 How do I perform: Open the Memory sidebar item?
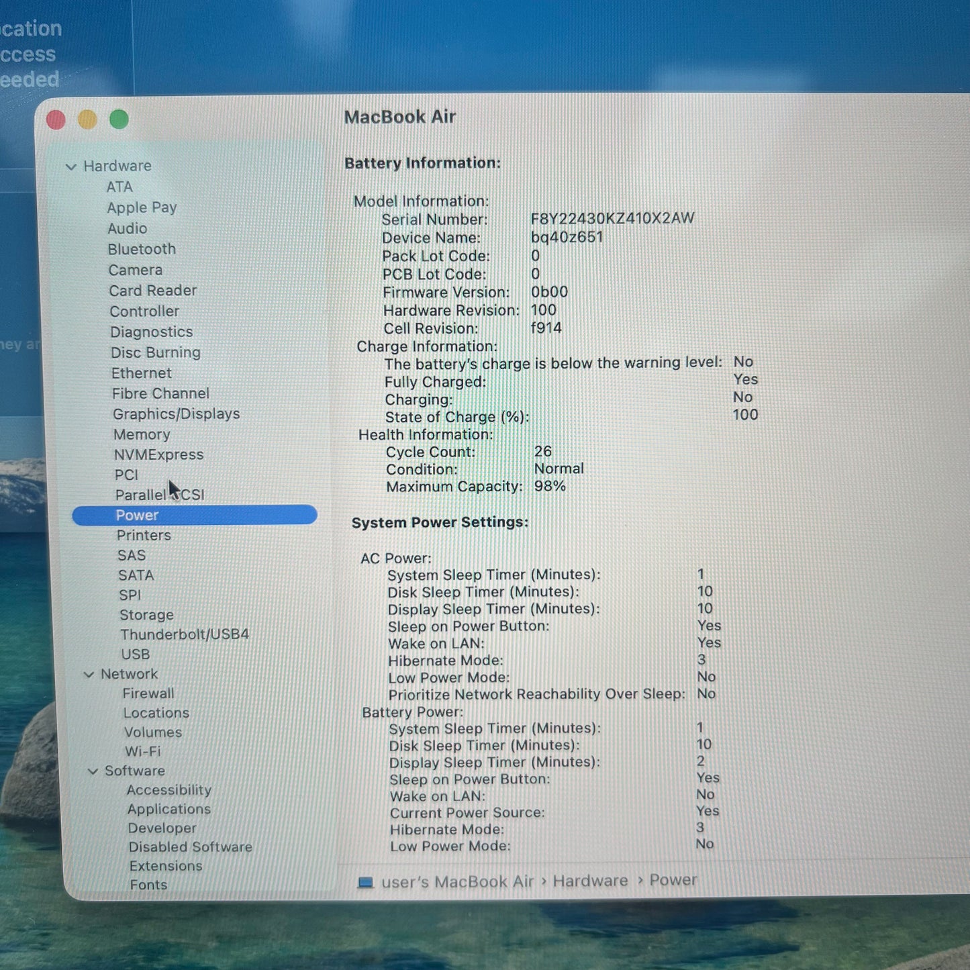[142, 434]
